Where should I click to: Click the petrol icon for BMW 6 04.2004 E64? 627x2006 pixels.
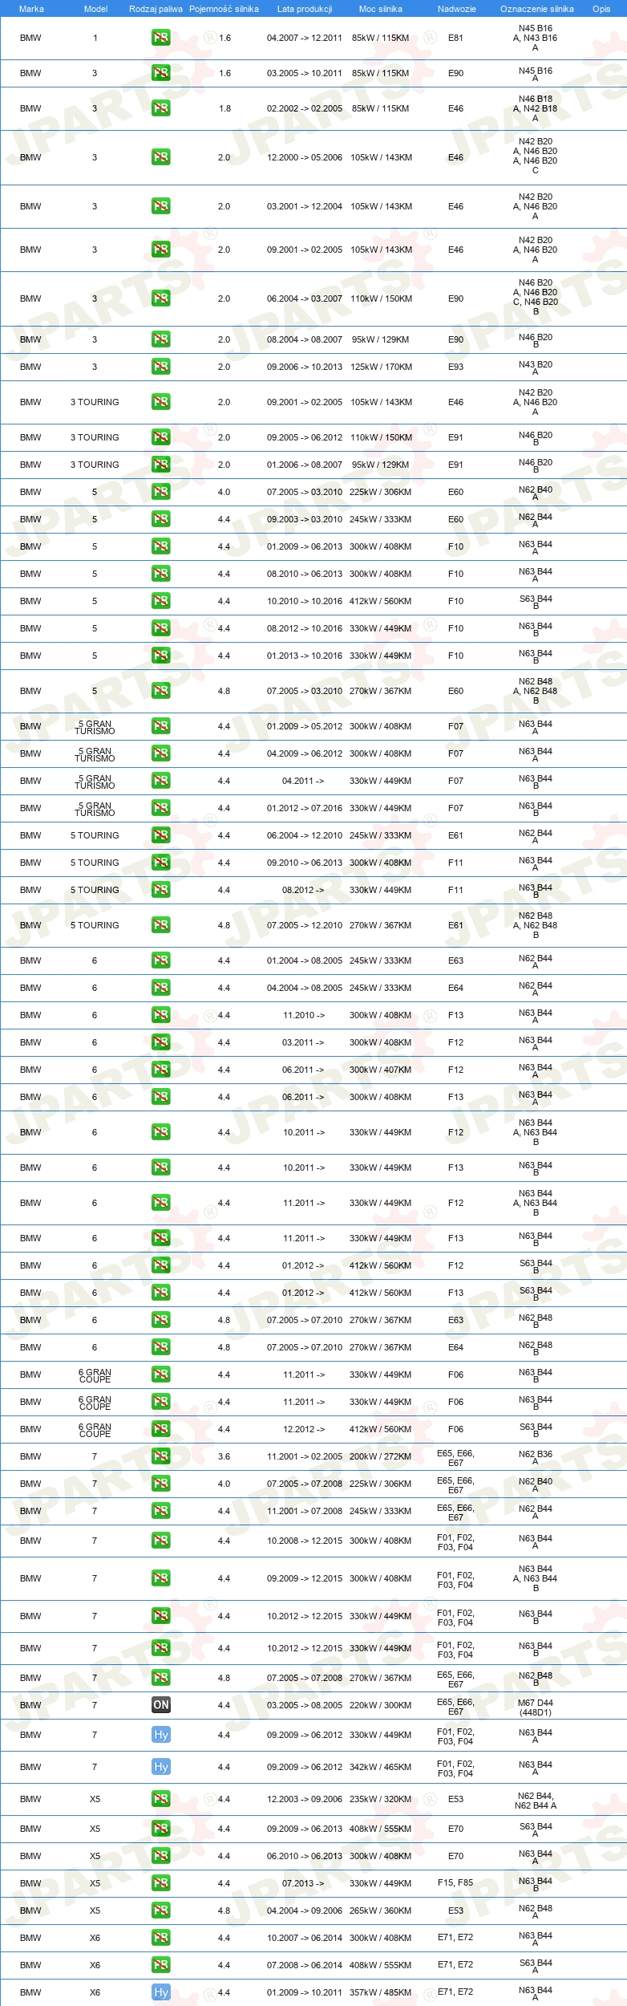click(161, 988)
